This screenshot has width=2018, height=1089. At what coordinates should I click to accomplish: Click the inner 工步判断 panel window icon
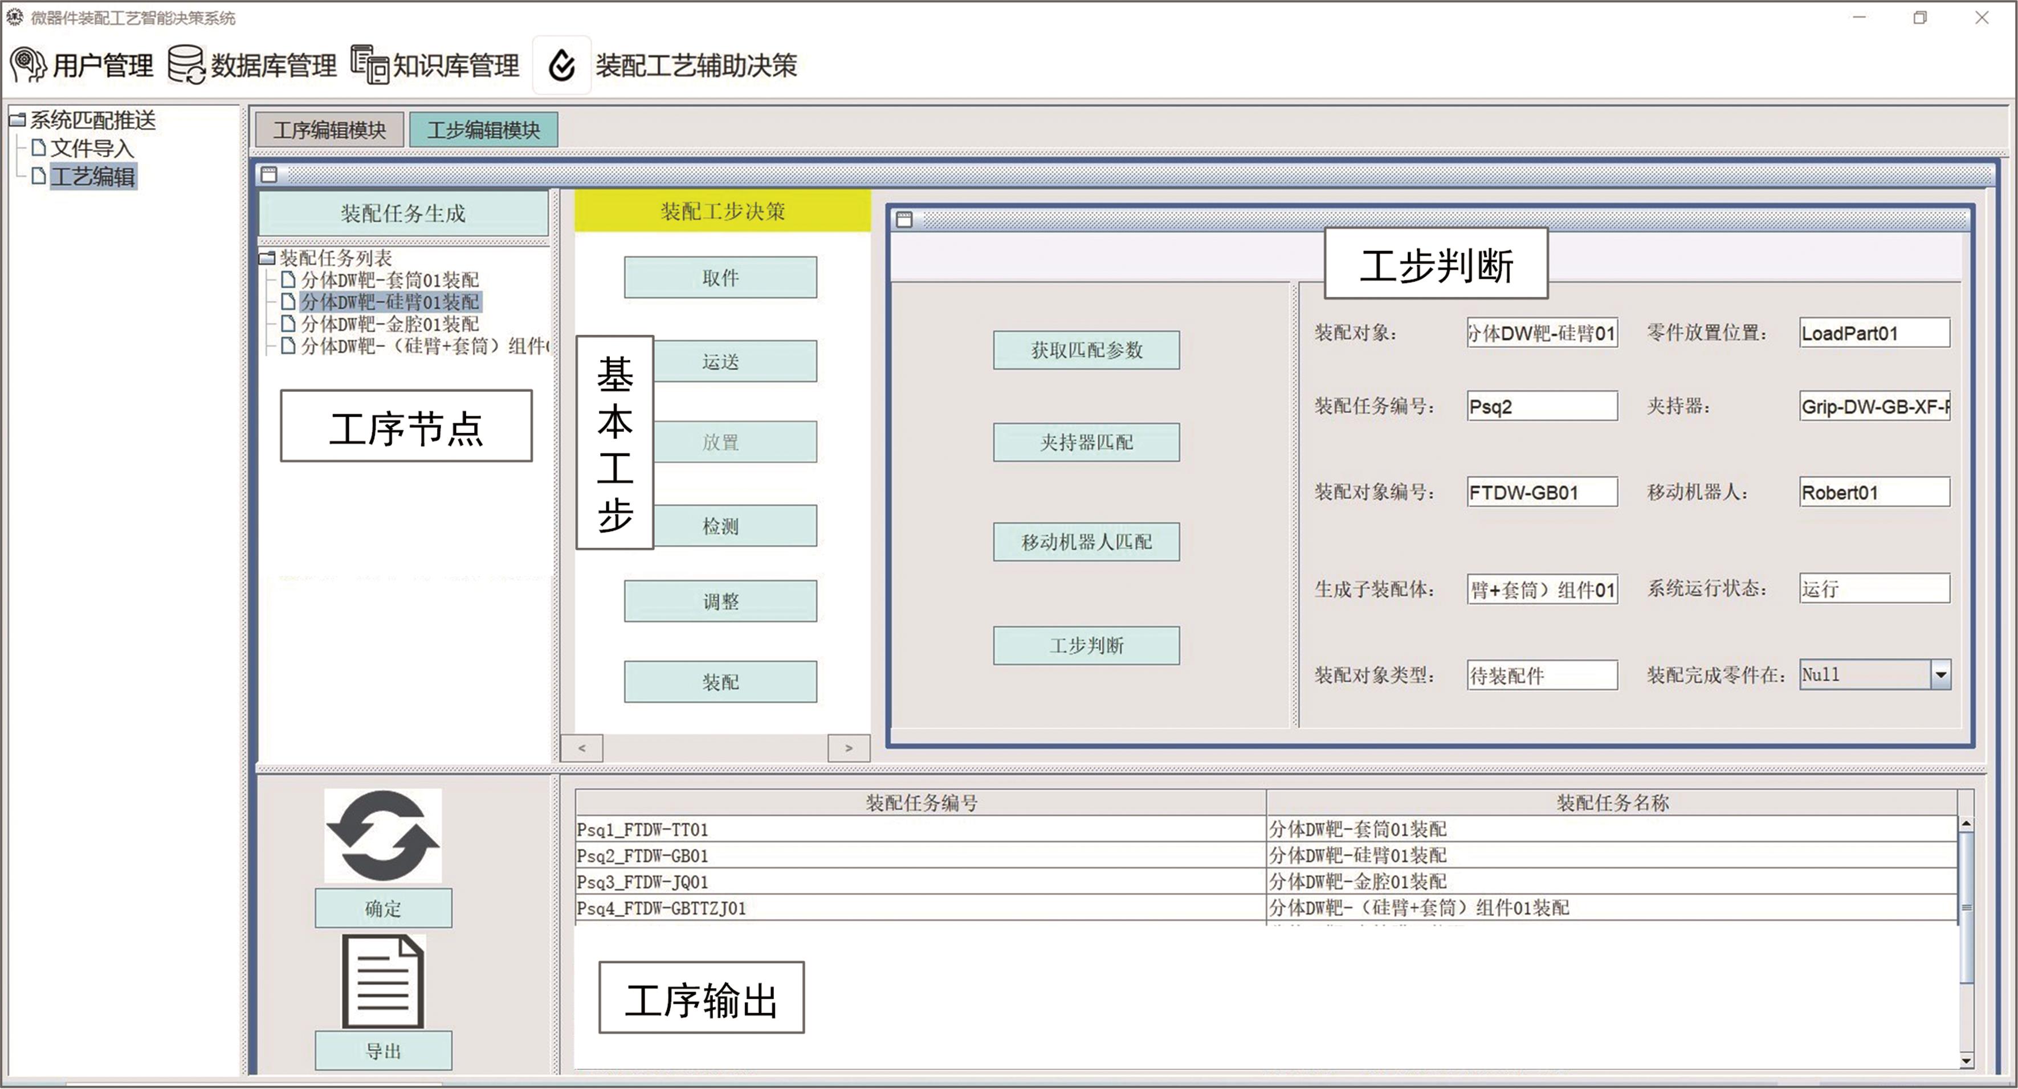click(x=904, y=219)
